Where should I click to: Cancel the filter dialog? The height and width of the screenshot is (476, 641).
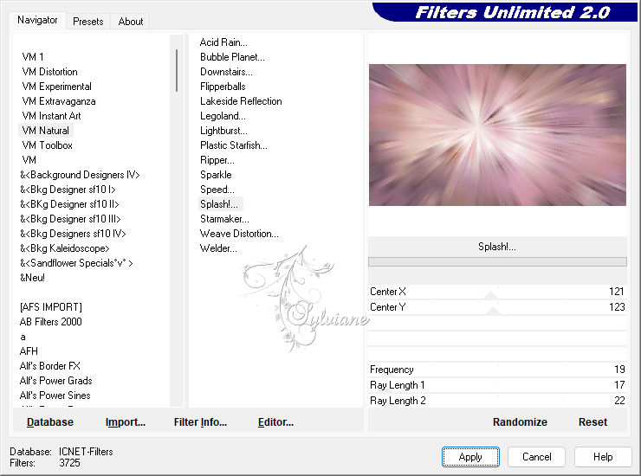[x=537, y=457]
